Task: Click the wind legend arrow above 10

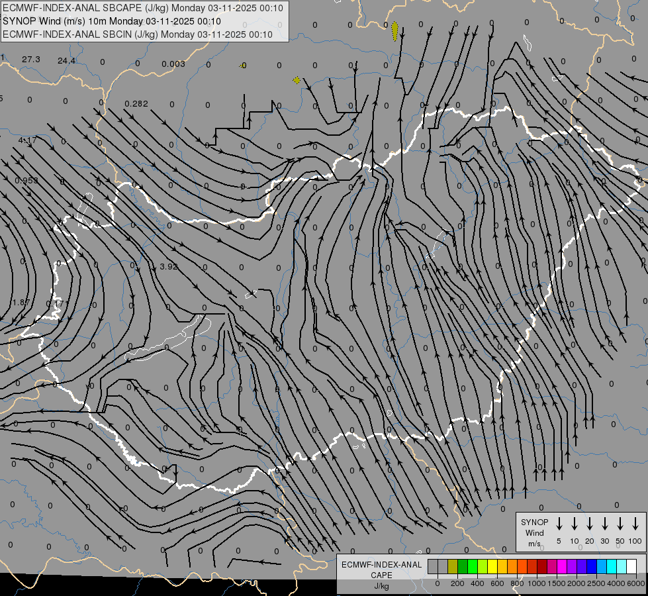Action: coord(575,523)
